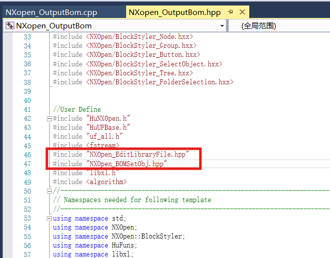Click line number 39 in the gutter
The height and width of the screenshot is (258, 330).
coord(27,92)
